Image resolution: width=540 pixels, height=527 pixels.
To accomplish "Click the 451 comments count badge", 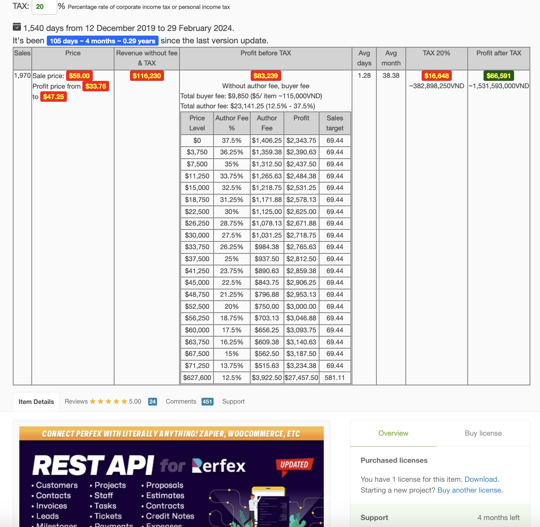I will tap(207, 402).
